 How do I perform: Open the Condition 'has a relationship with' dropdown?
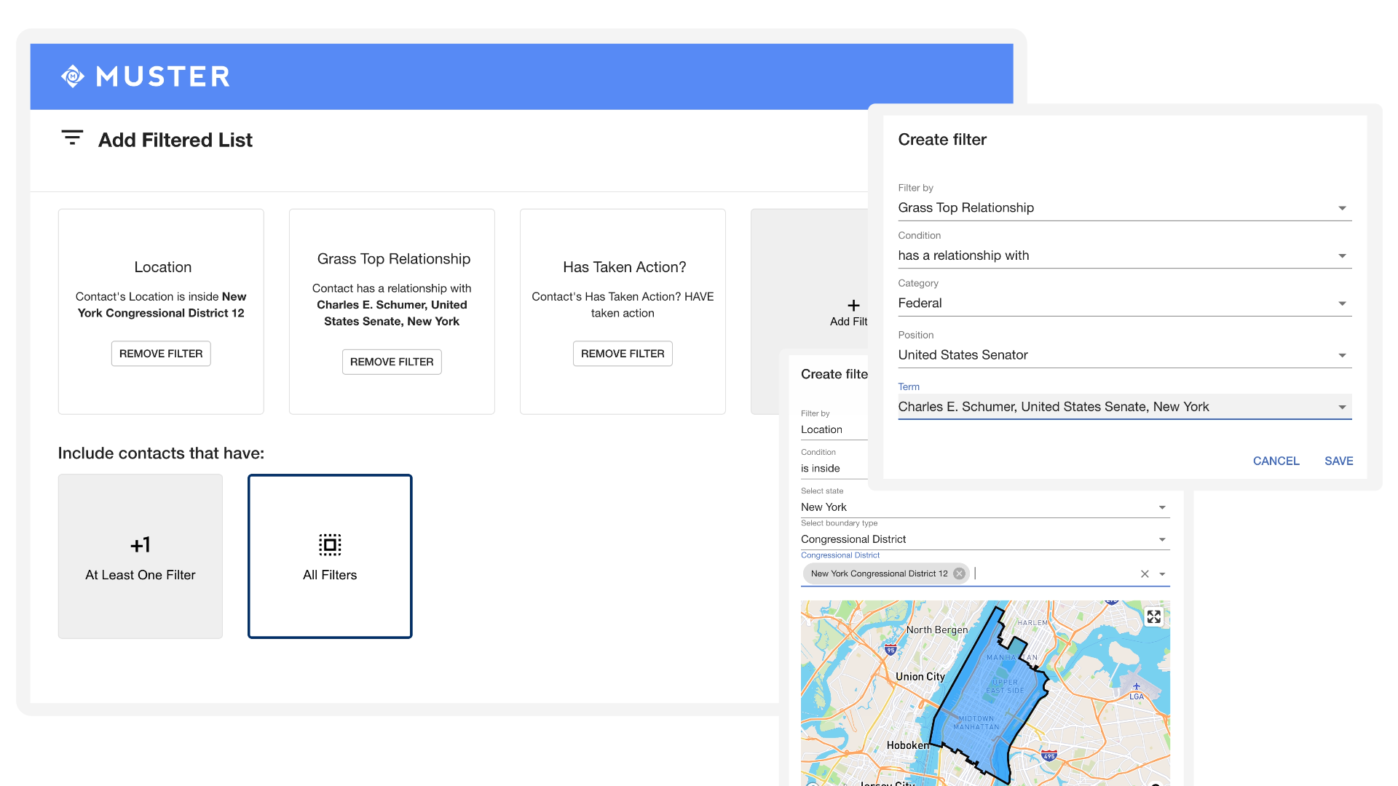1125,255
